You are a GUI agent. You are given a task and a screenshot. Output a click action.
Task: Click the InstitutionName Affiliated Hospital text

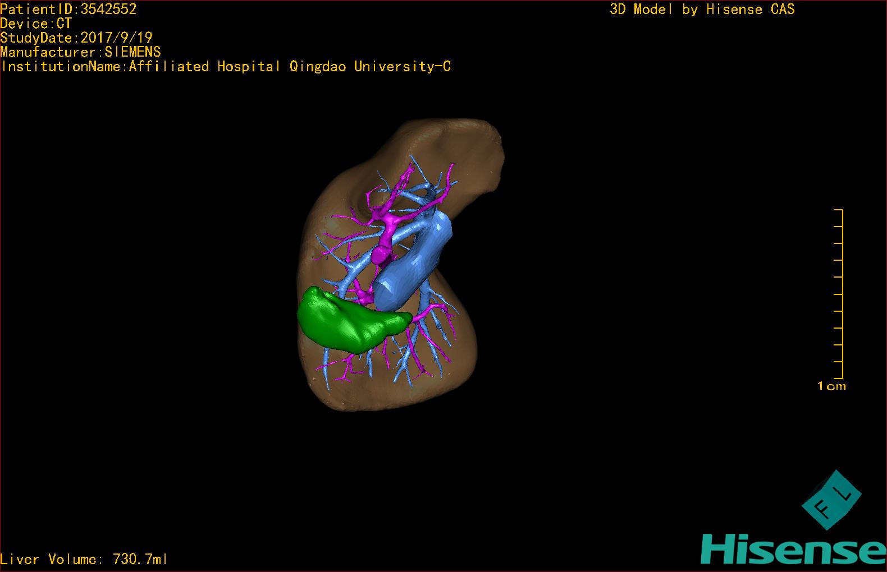coord(226,67)
